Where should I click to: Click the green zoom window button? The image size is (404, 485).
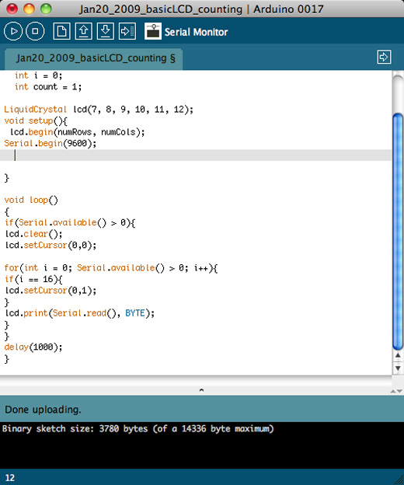pyautogui.click(x=46, y=9)
